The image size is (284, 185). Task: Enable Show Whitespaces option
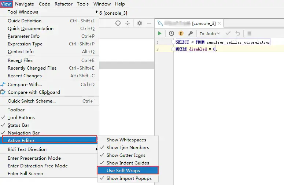click(x=128, y=140)
